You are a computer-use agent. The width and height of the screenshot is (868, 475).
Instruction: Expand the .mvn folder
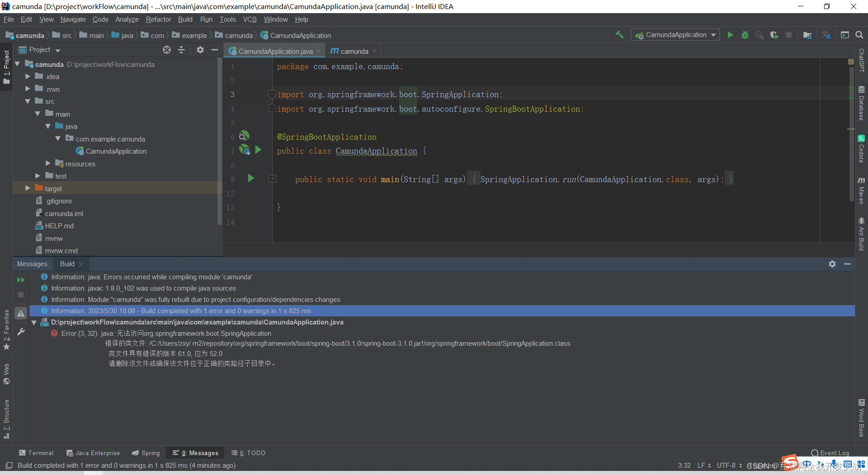(x=28, y=89)
